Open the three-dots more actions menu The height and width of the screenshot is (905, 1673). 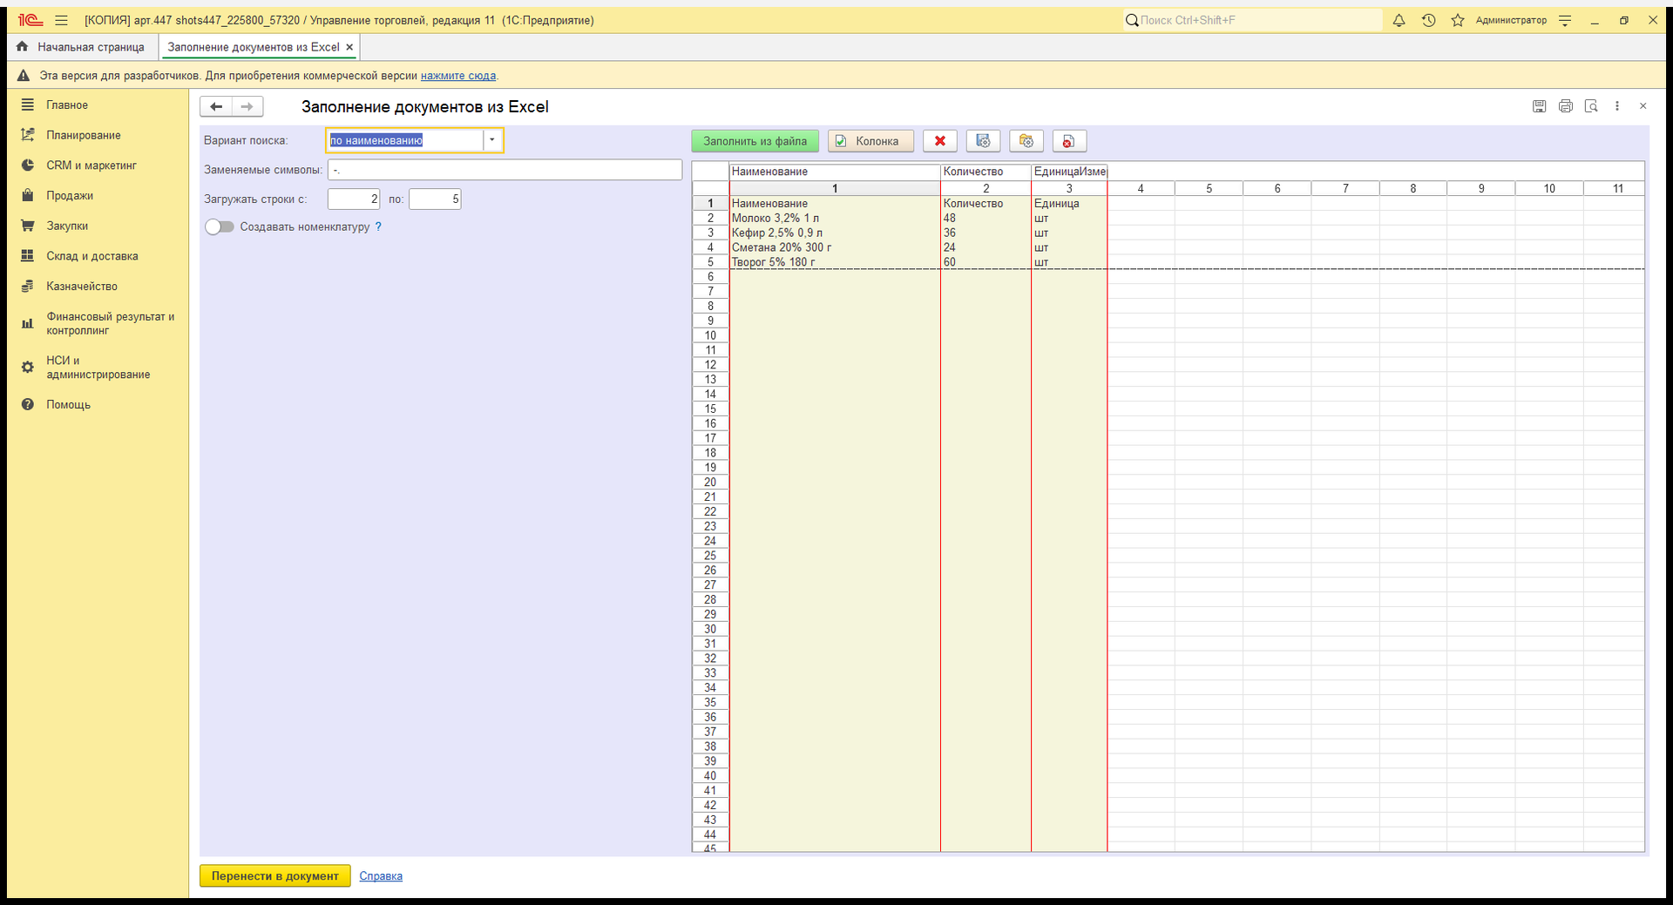(x=1617, y=106)
